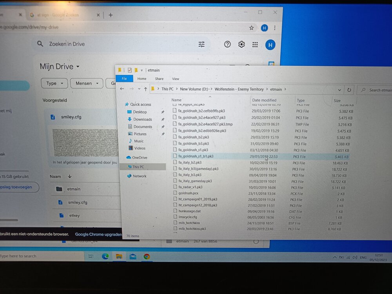Sort files by Date modified column
Screen dimensions: 392x294
pos(264,100)
